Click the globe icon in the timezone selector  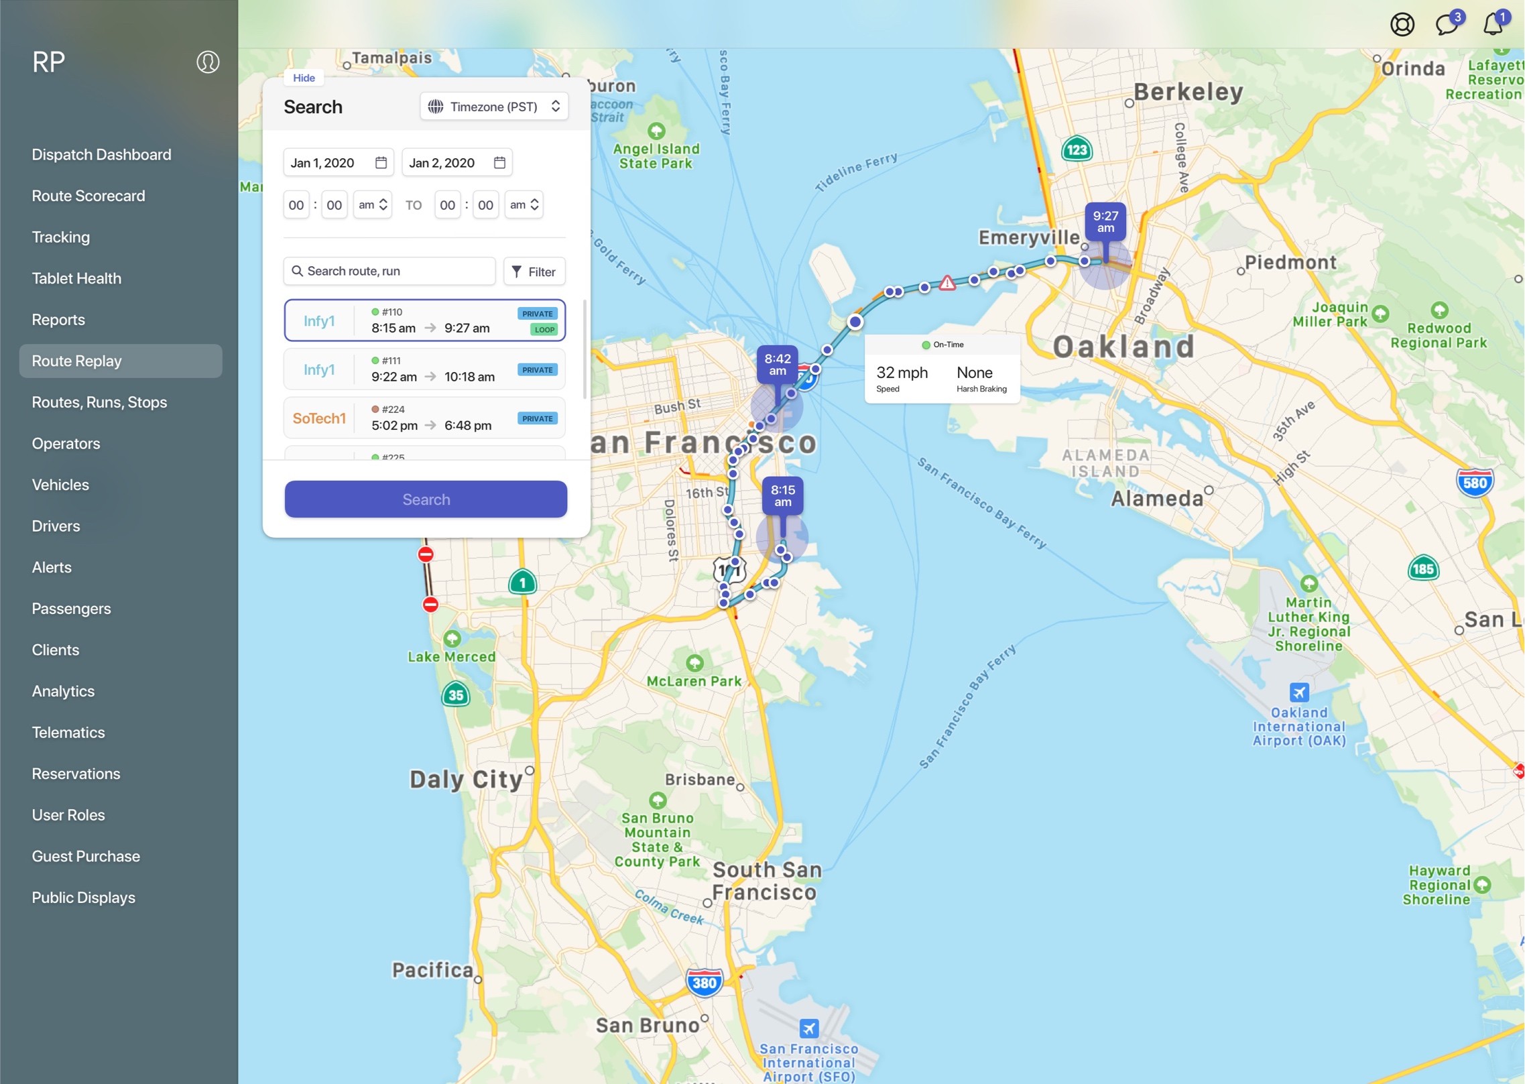(436, 107)
